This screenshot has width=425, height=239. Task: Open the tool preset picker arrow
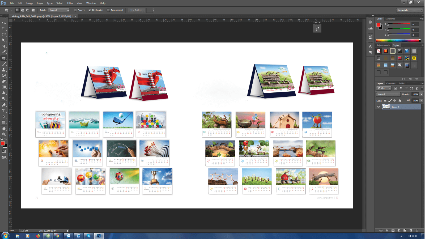coord(11,10)
